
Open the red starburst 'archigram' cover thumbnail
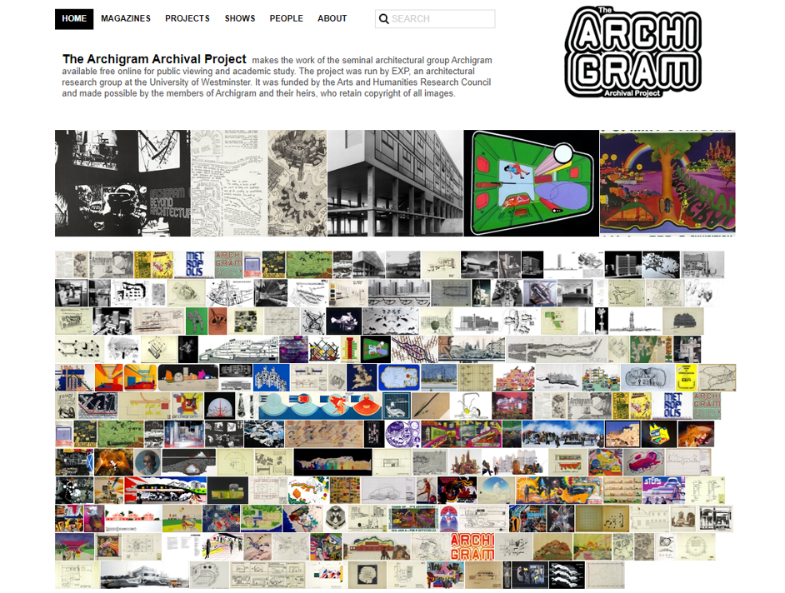click(x=187, y=406)
